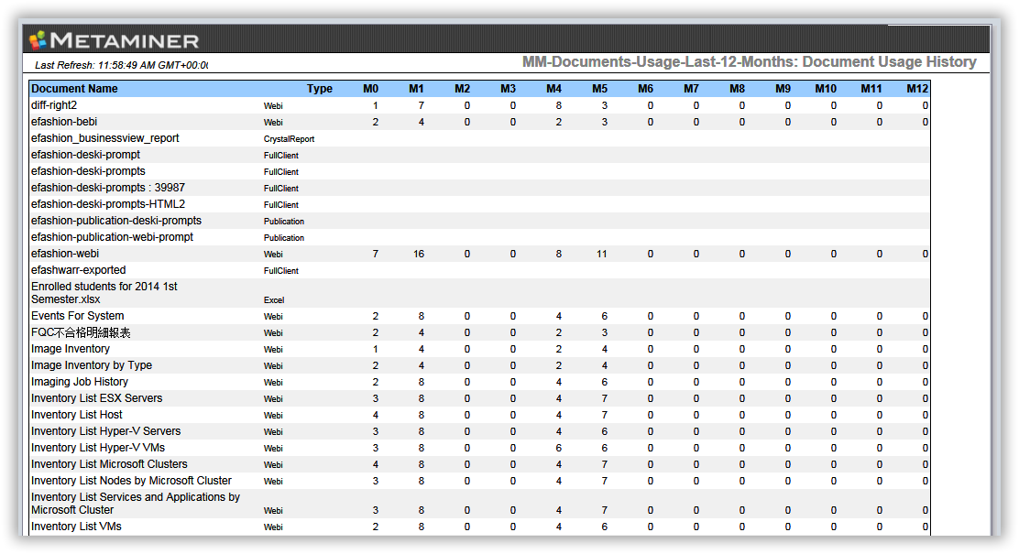Click the M9 column header
The image size is (1019, 554).
pyautogui.click(x=783, y=89)
